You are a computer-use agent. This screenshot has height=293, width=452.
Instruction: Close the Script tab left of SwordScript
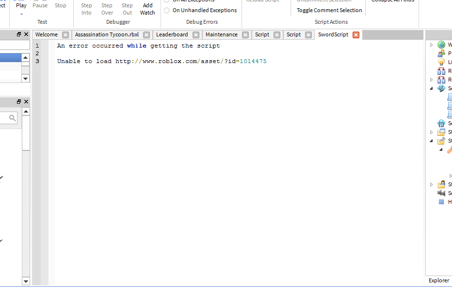pos(308,35)
